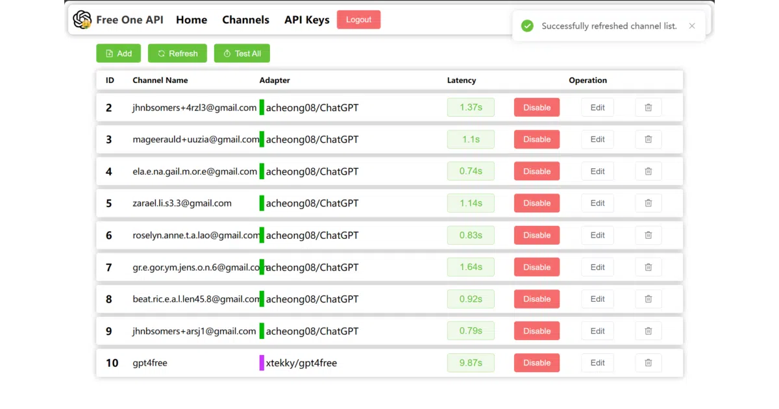The width and height of the screenshot is (779, 409).
Task: Click trash icon for jhnbsomers+arsj1@gmail.com row
Action: click(x=648, y=331)
